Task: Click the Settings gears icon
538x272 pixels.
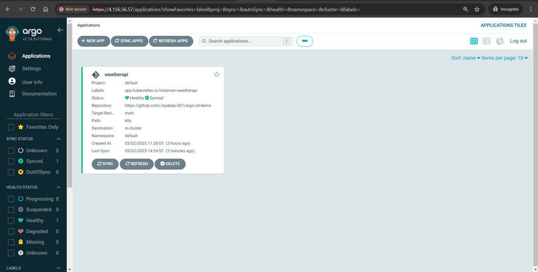Action: point(12,68)
